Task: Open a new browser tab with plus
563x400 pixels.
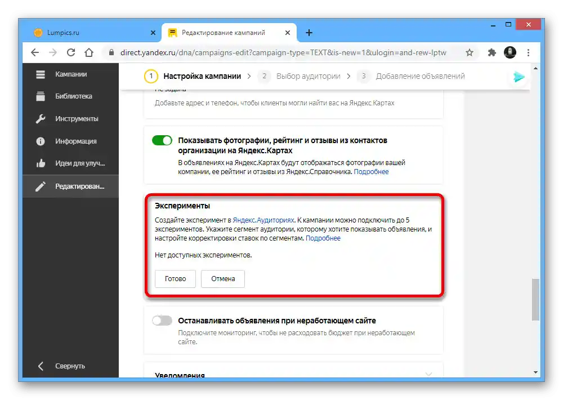Action: [x=309, y=33]
